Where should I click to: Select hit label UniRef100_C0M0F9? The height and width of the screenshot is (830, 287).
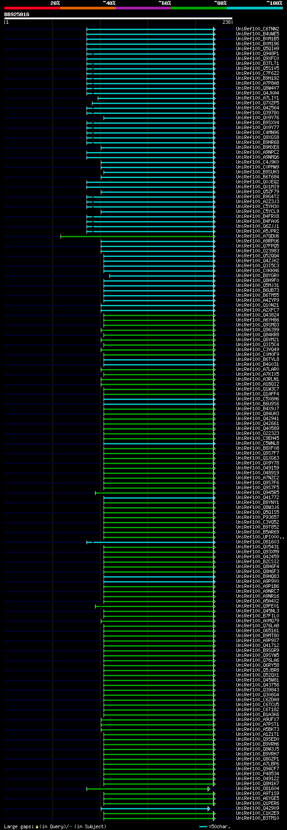[x=257, y=354]
